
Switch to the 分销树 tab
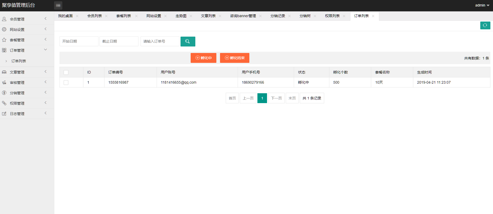point(305,16)
